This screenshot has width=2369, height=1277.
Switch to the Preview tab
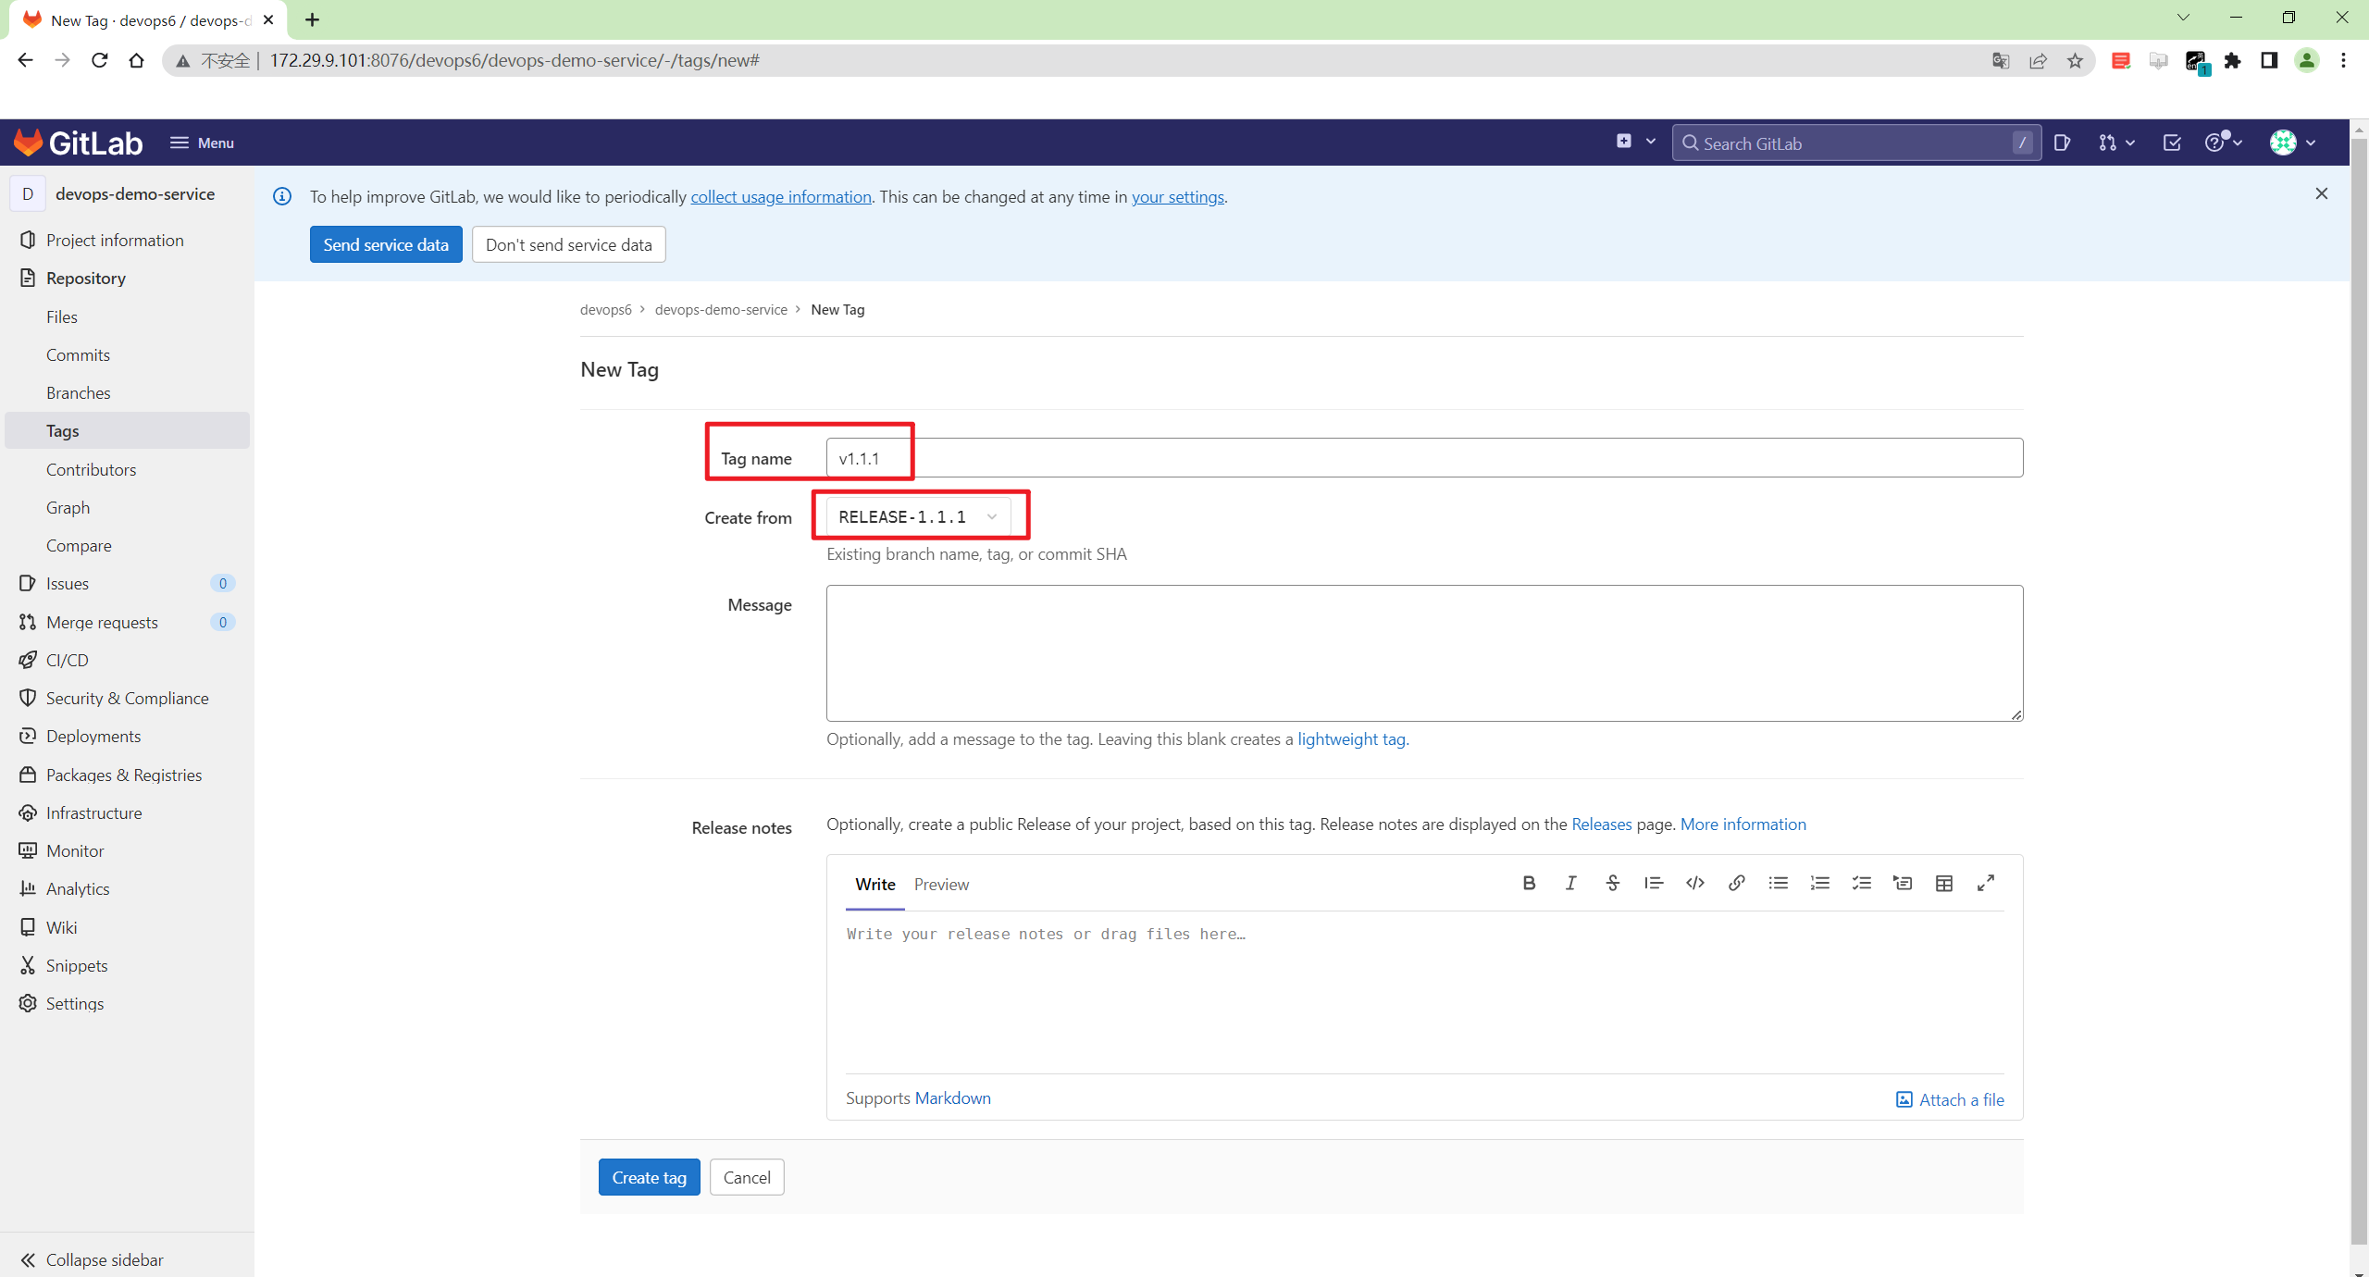tap(941, 884)
